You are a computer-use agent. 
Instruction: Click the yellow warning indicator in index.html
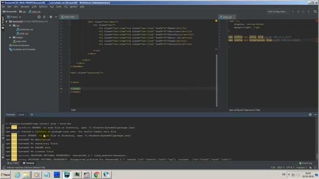pos(216,21)
